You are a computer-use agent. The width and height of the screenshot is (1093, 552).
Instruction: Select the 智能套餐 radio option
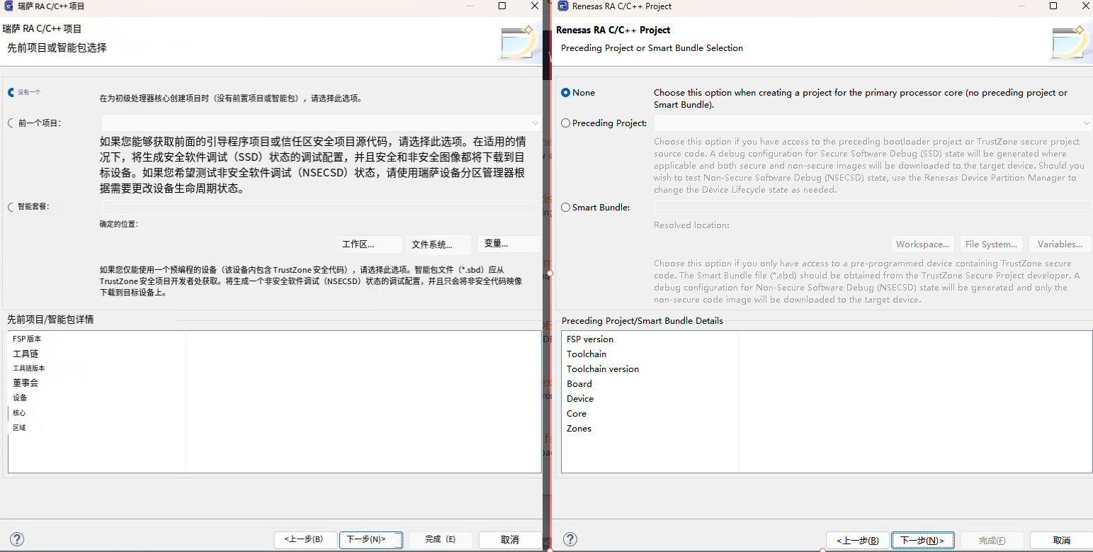coord(11,207)
